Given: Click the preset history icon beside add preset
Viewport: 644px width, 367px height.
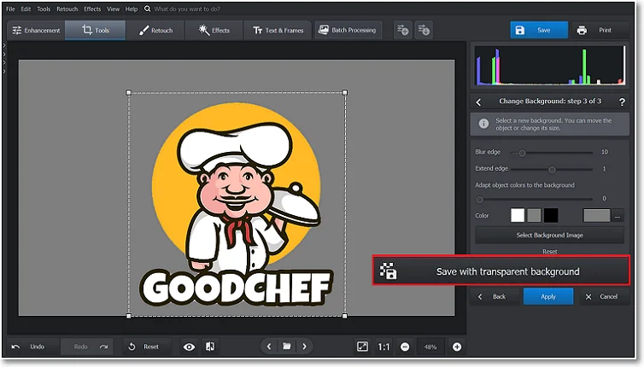Looking at the screenshot, I should tap(424, 30).
